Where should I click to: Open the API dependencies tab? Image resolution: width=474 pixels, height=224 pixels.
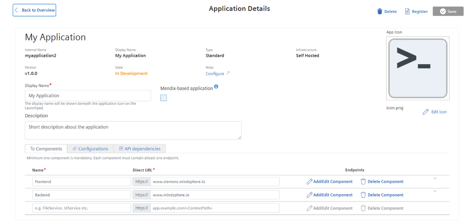click(140, 149)
